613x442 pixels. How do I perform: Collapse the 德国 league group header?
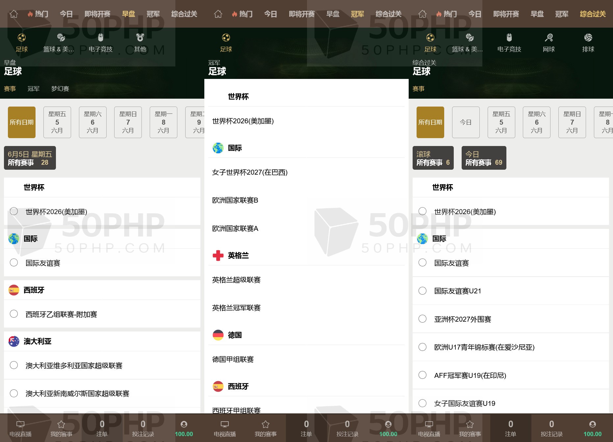306,335
